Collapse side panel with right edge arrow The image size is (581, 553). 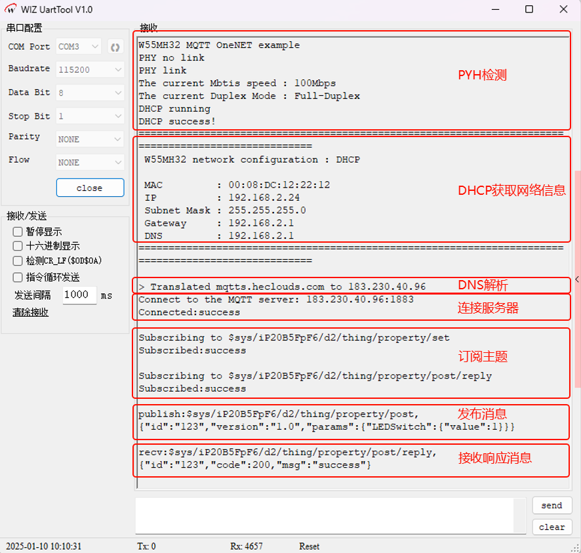[x=576, y=279]
